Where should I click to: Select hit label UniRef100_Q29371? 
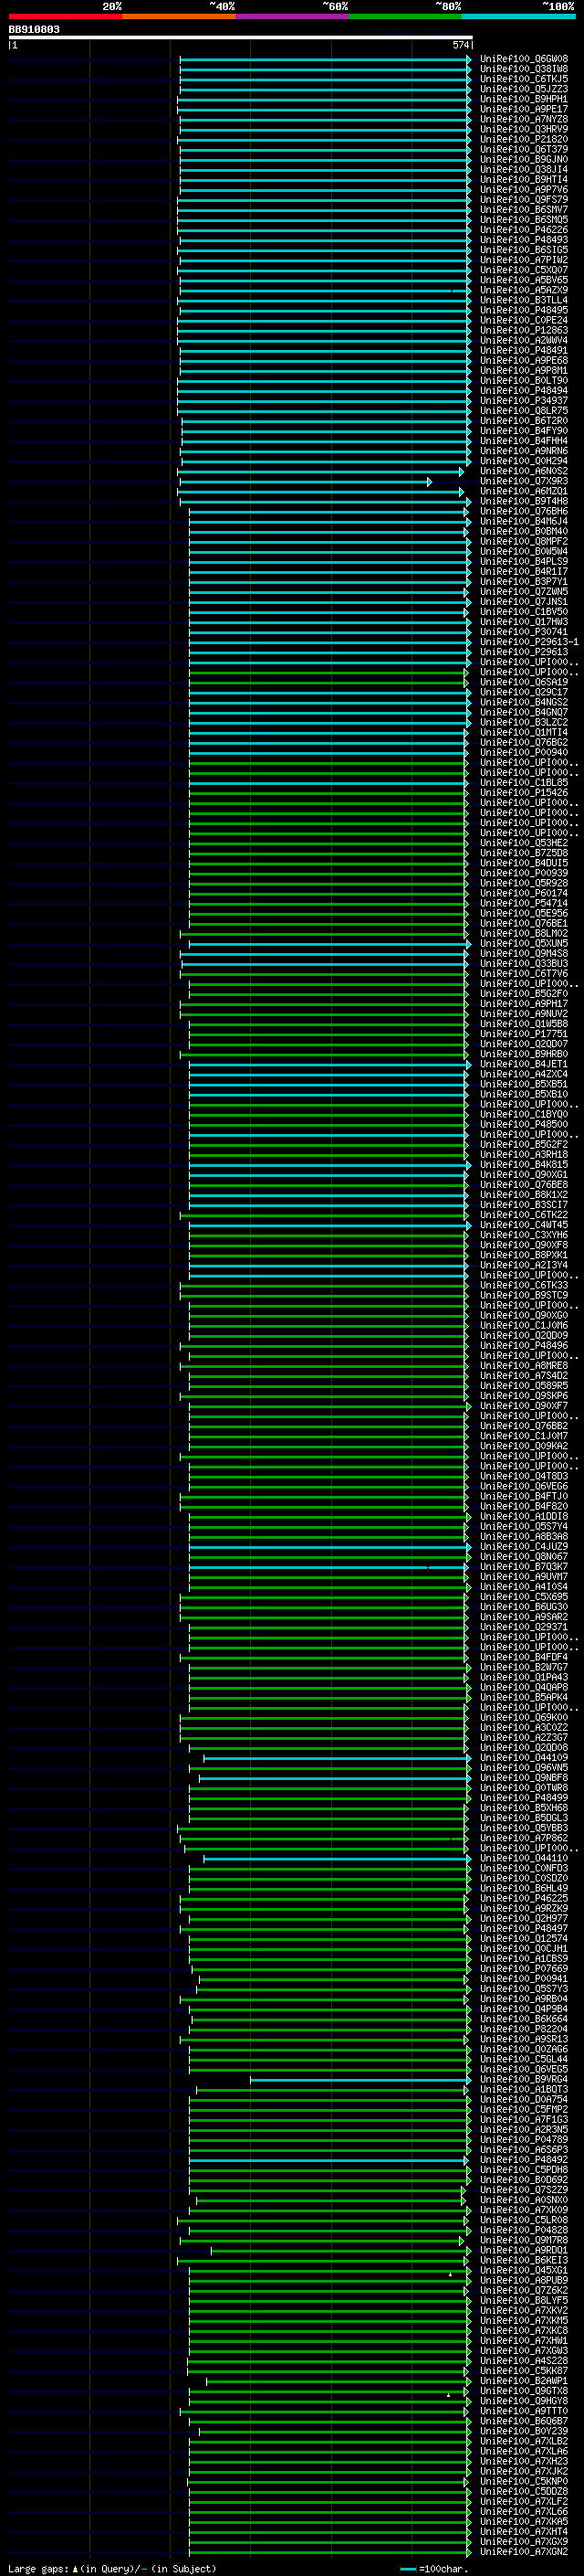pyautogui.click(x=524, y=1628)
